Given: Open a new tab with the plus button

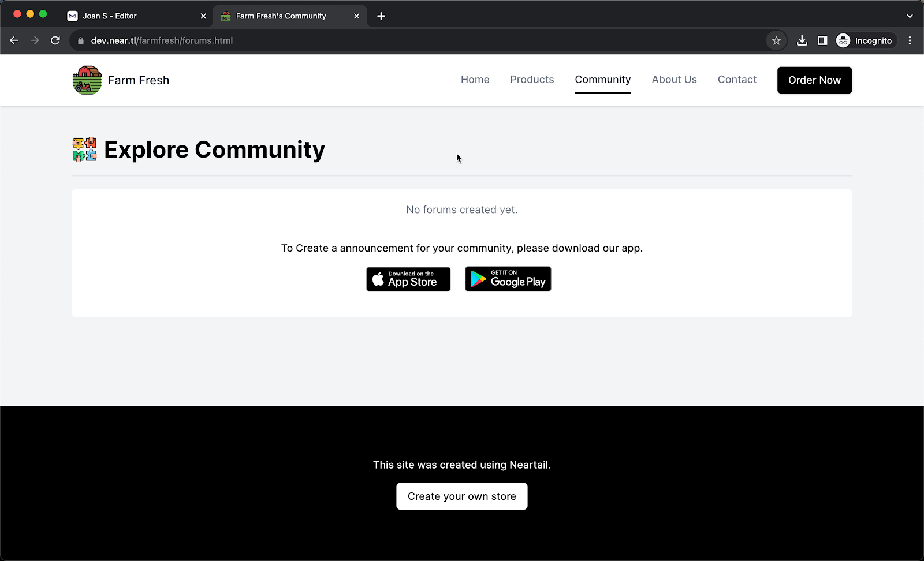Looking at the screenshot, I should pos(380,16).
